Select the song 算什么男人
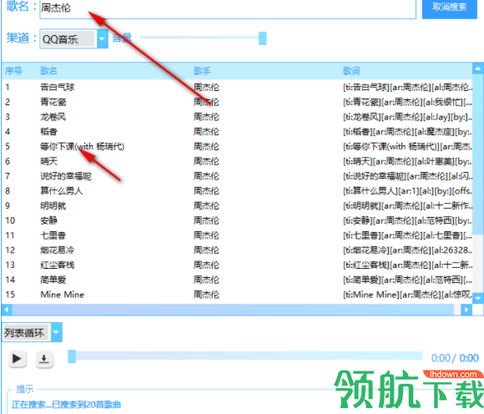This screenshot has height=414, width=484. (62, 191)
